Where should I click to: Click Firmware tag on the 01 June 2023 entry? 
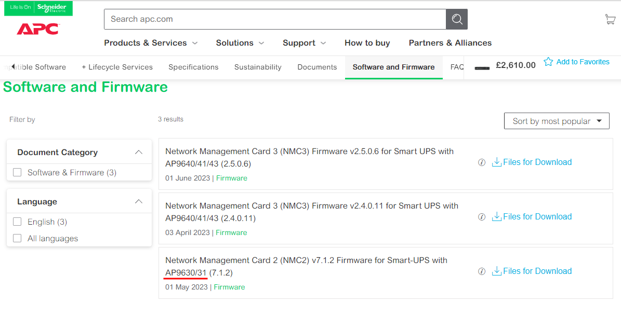click(x=232, y=178)
